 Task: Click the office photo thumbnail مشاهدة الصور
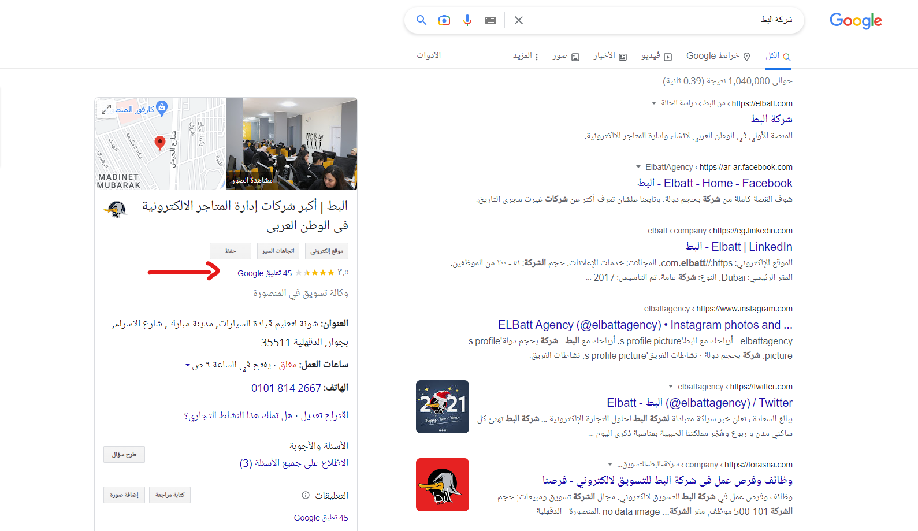coord(291,143)
